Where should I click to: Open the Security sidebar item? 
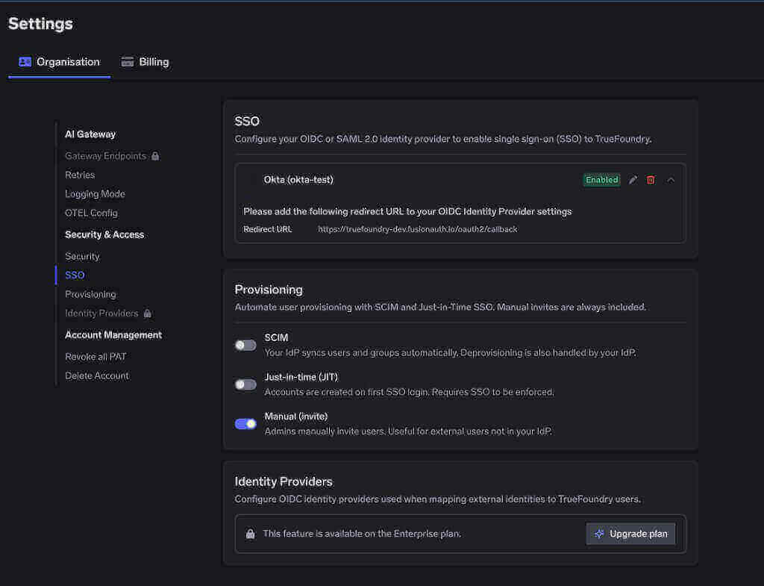pyautogui.click(x=82, y=256)
